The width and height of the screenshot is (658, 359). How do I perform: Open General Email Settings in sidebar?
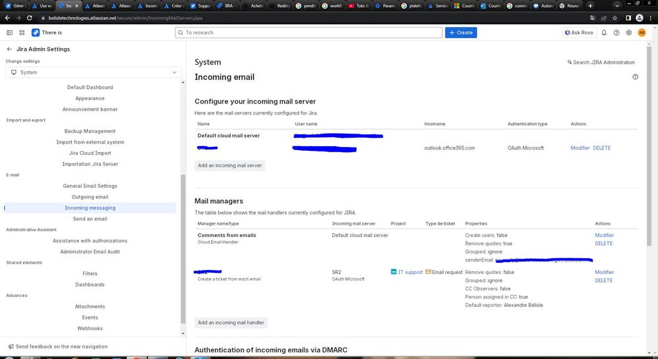click(90, 186)
